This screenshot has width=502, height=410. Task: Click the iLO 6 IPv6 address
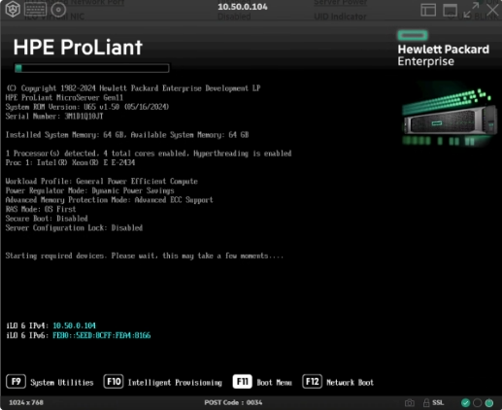(x=102, y=335)
